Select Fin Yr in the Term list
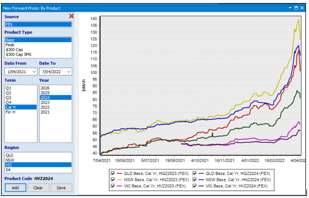 (x=21, y=112)
